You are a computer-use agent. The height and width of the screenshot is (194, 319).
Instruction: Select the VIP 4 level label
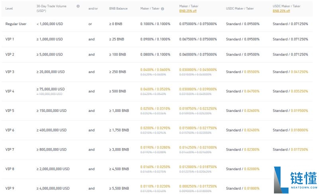tap(10, 91)
